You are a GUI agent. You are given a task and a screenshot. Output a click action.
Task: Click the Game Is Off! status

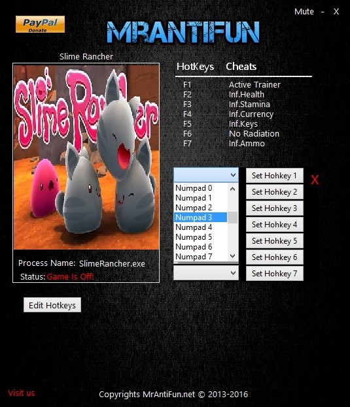click(70, 277)
